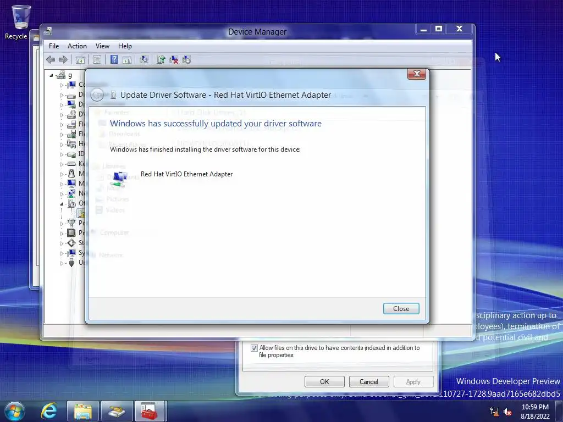Expand the System devices category arrow
Screen dimensions: 563x422
click(62, 253)
